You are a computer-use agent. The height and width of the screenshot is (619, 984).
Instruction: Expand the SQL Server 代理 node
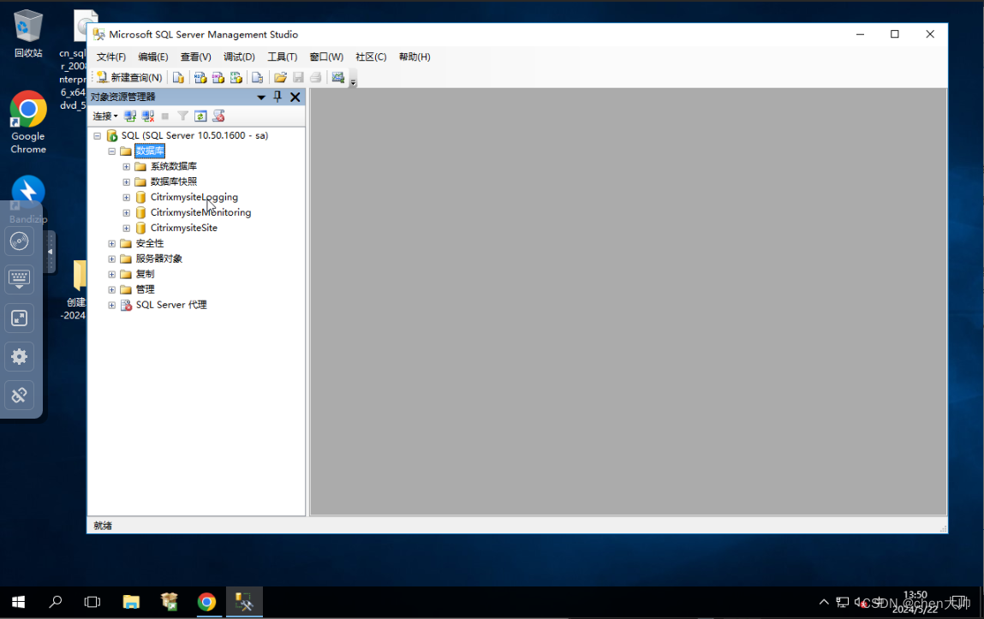point(111,305)
